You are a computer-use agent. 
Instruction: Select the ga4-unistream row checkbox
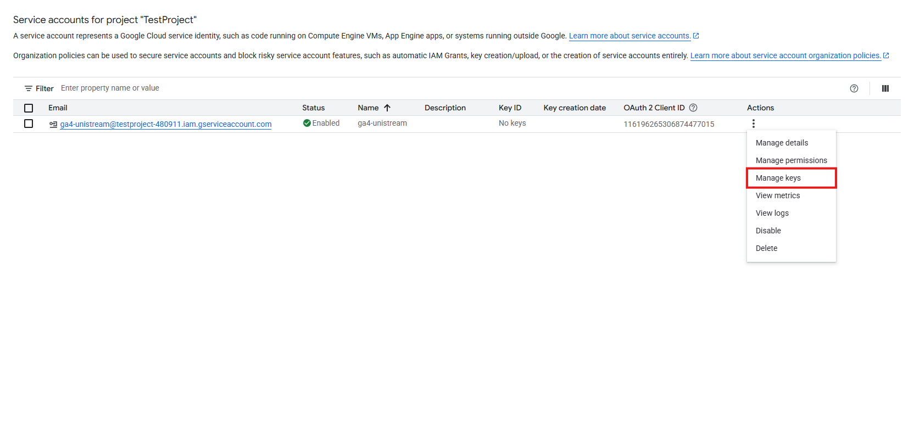(x=29, y=124)
